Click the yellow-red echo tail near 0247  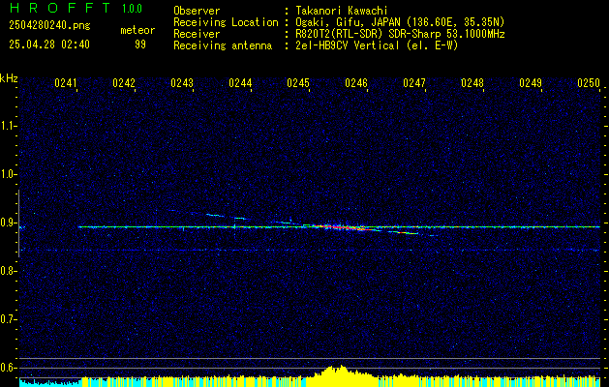point(406,233)
